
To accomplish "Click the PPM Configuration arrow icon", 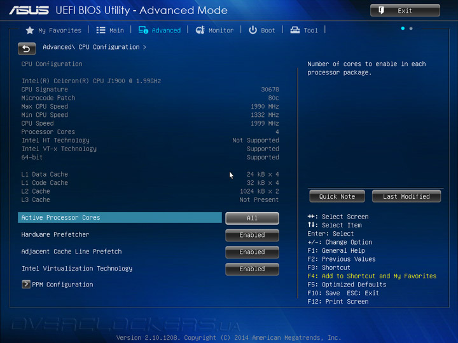I will (x=26, y=284).
